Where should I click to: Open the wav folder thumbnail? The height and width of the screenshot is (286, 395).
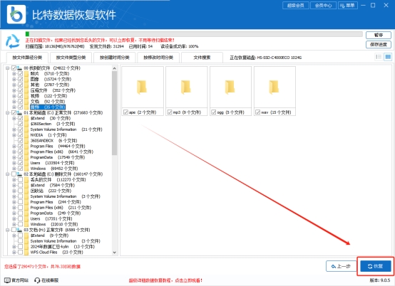coord(275,88)
